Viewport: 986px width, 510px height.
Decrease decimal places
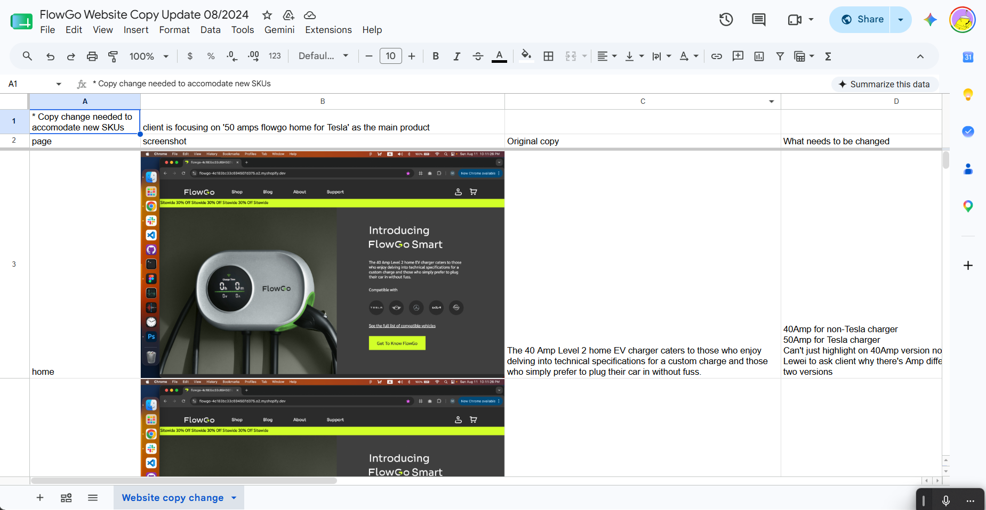(232, 56)
